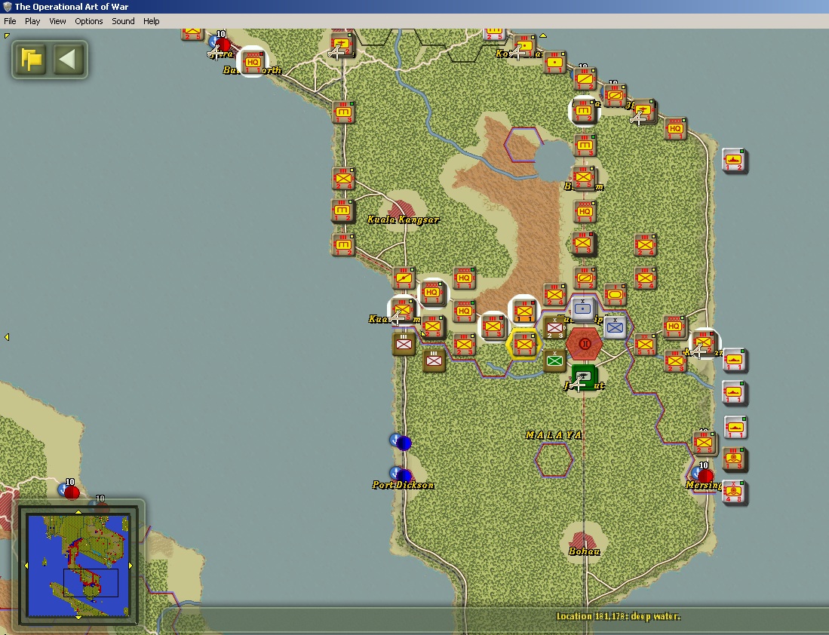Click the Port Dickson label
This screenshot has height=635, width=829.
403,485
